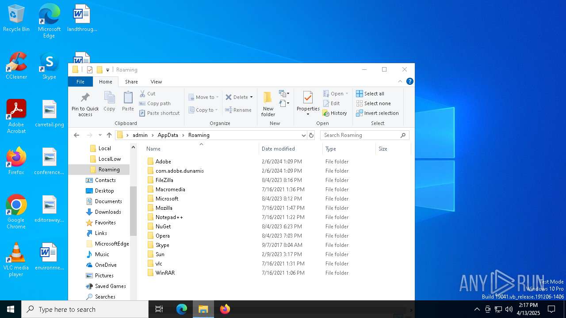Click Copy path in Clipboard group

pyautogui.click(x=155, y=103)
